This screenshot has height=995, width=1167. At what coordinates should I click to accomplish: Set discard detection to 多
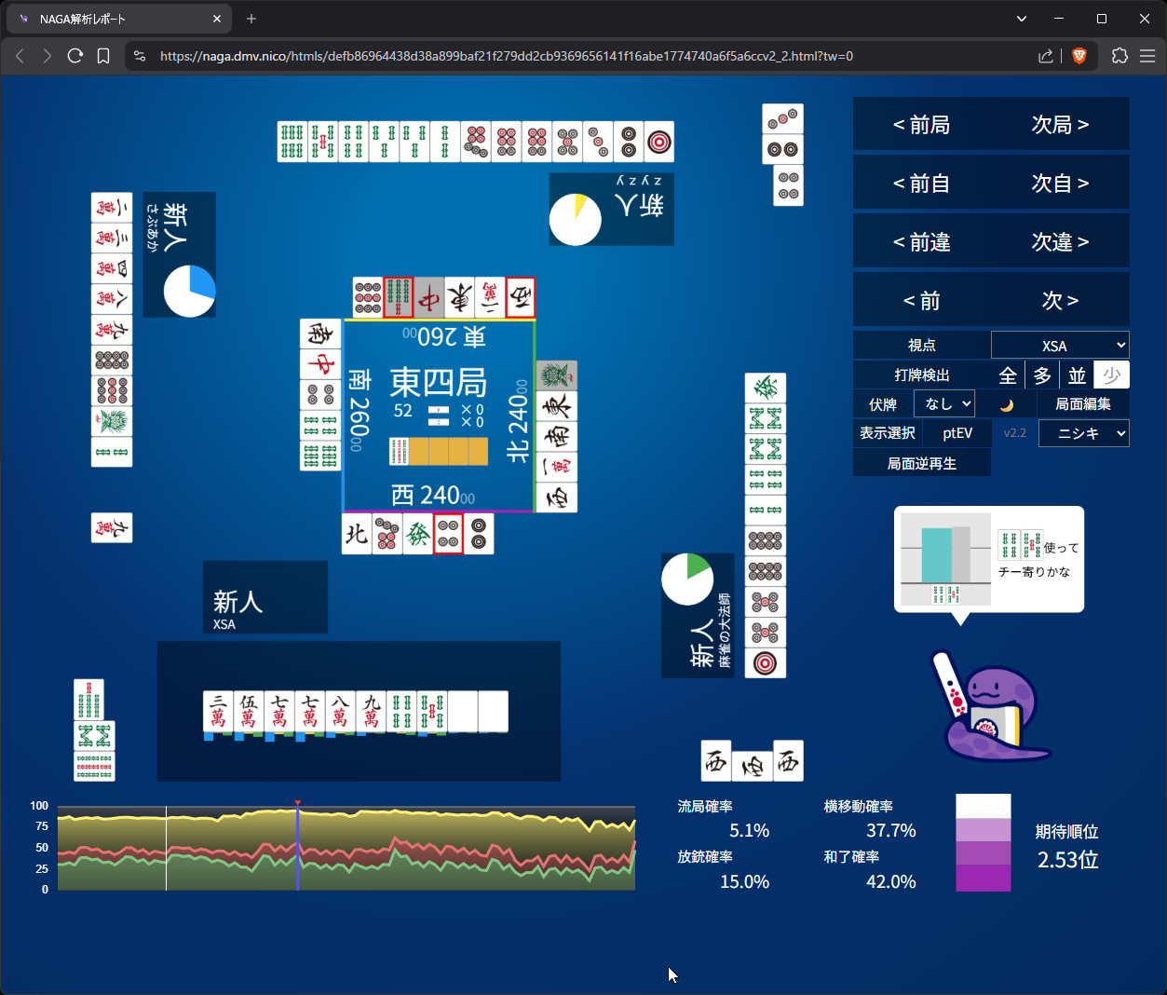[1042, 375]
